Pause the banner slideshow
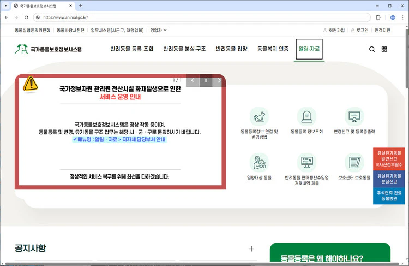 (x=206, y=80)
